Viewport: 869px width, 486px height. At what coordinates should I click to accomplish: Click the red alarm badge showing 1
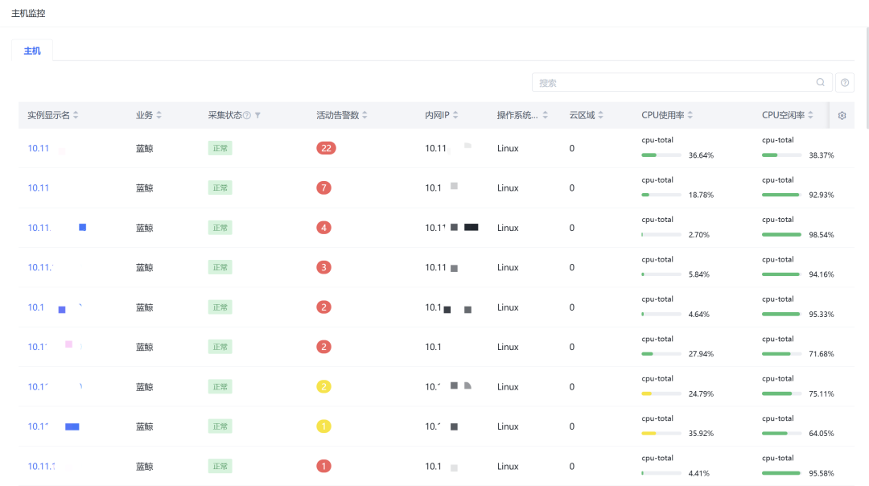pos(323,466)
